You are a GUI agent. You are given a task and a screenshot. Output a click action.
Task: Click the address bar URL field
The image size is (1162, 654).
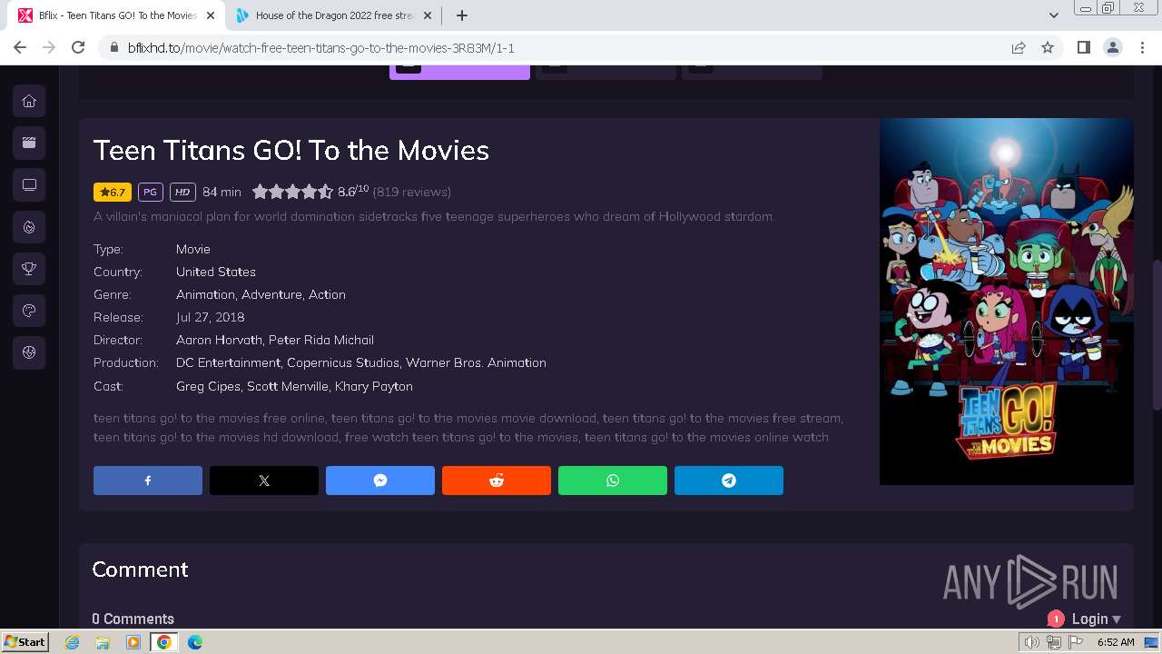(x=554, y=48)
